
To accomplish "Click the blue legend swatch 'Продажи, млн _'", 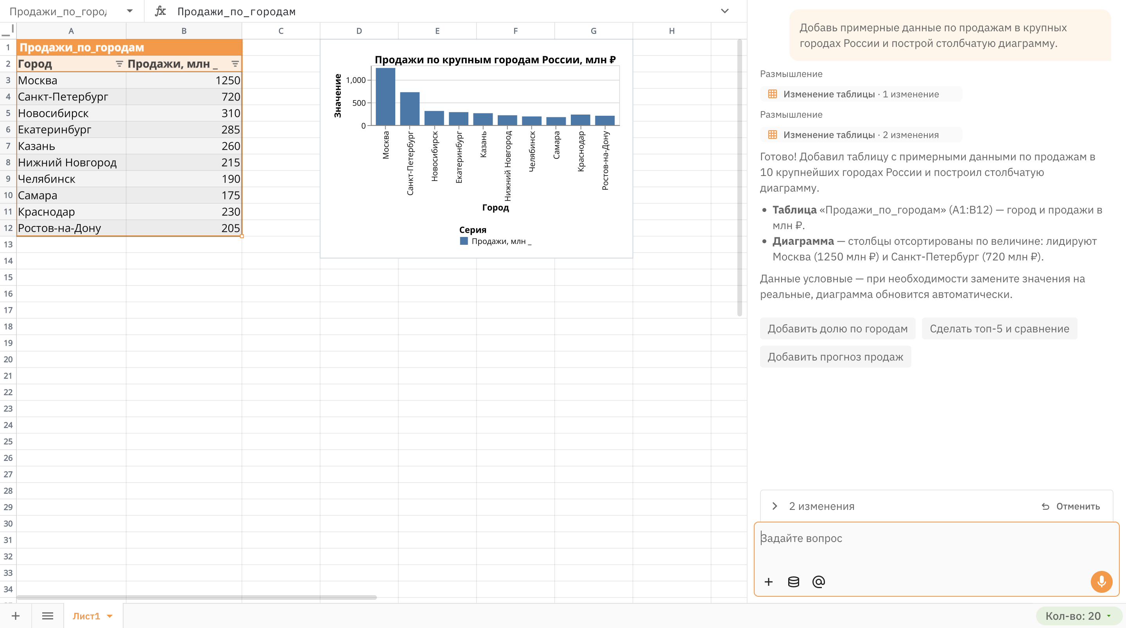I will (464, 241).
